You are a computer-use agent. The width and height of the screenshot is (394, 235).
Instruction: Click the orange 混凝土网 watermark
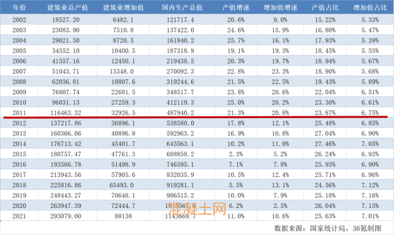[x=197, y=209]
